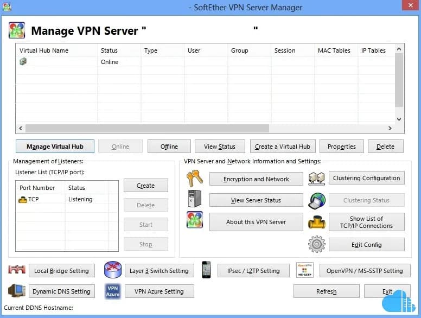Click the VPN Azure badge icon
The image size is (421, 318).
113,291
